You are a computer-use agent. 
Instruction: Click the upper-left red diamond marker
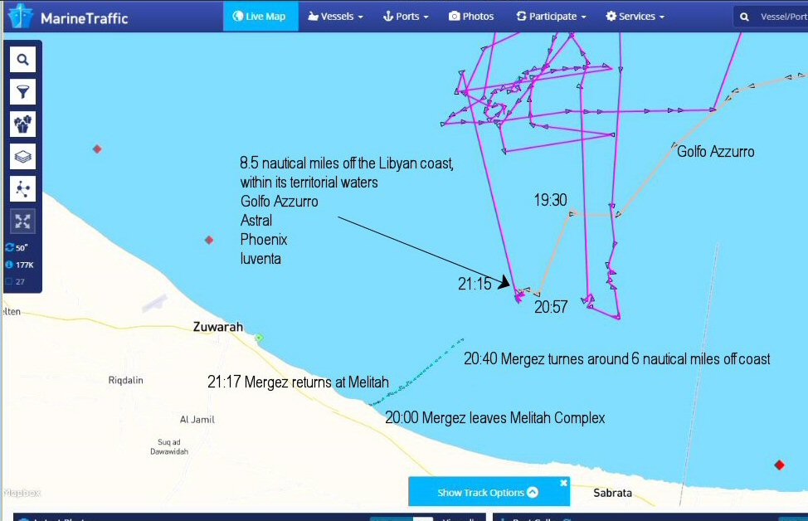click(x=97, y=149)
